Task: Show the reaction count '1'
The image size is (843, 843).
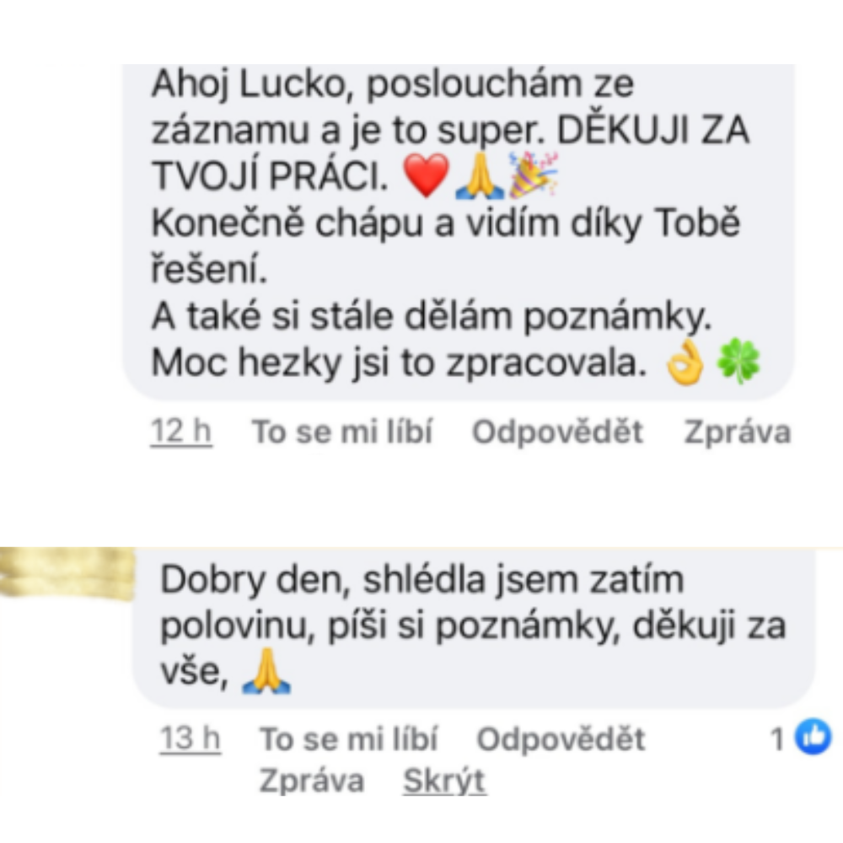Action: [x=777, y=738]
